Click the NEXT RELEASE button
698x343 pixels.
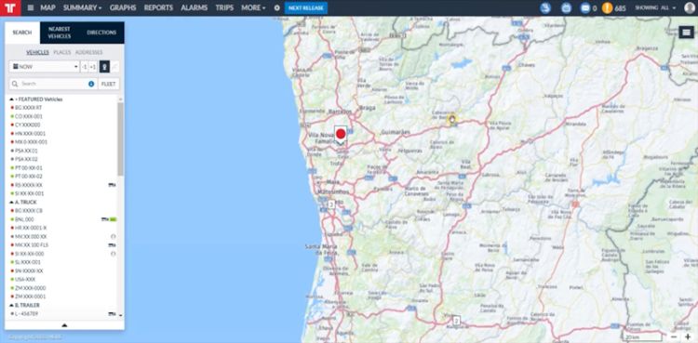(306, 8)
